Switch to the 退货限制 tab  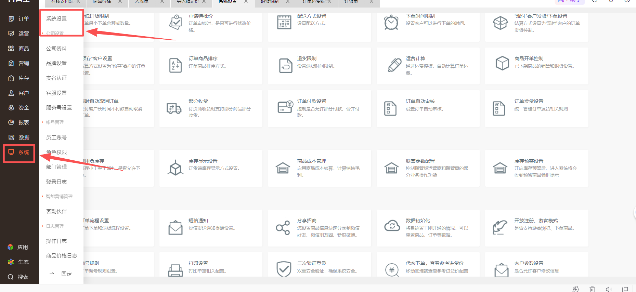[x=270, y=2]
